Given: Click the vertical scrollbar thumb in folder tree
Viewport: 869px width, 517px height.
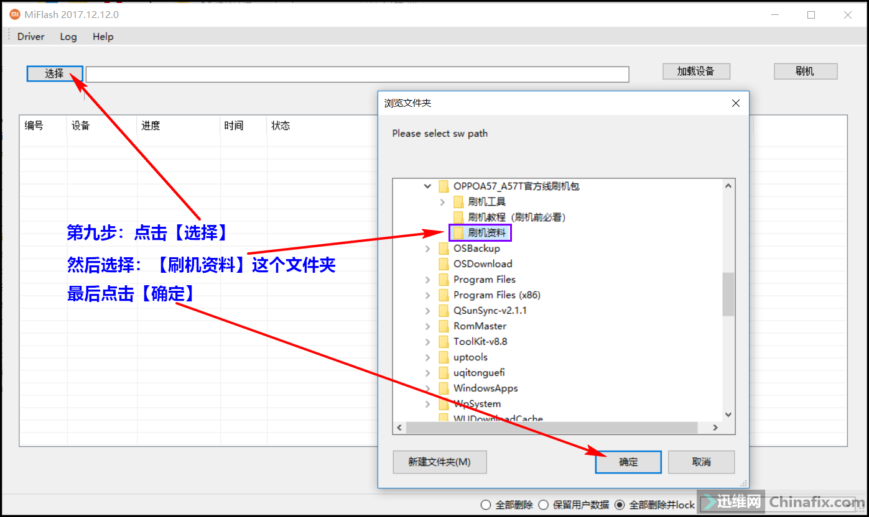Looking at the screenshot, I should (x=728, y=294).
